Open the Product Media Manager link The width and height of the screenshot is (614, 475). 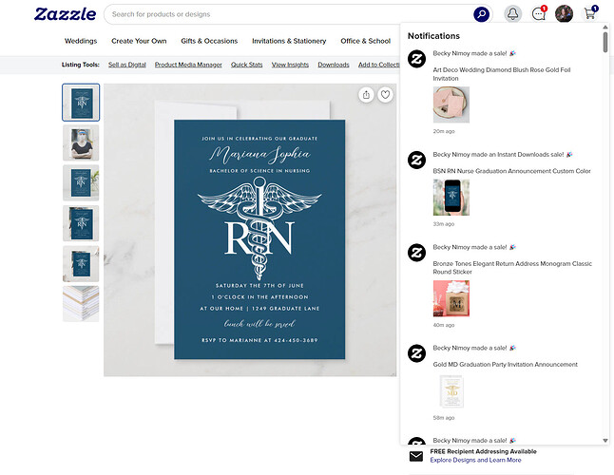[x=188, y=65]
